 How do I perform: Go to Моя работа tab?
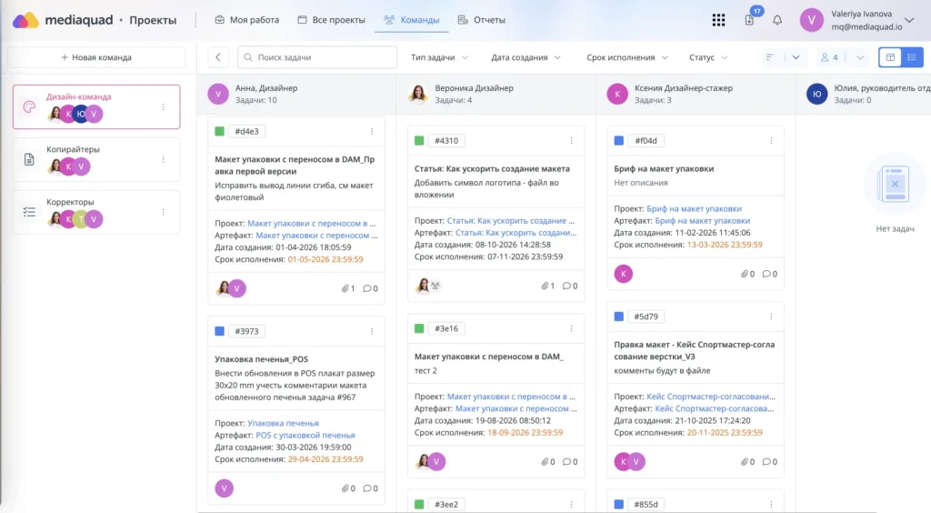pyautogui.click(x=247, y=20)
